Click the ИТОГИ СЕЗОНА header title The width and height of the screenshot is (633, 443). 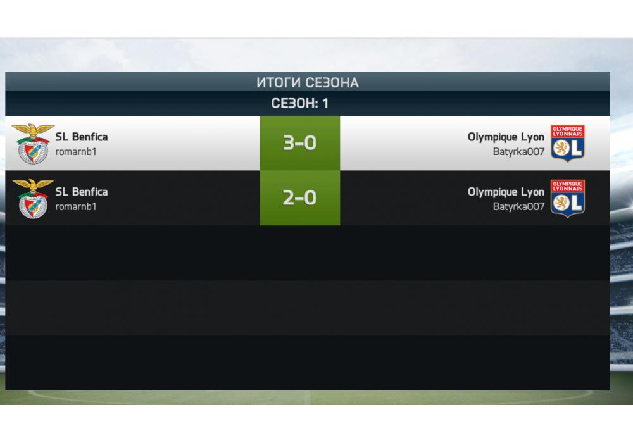(x=307, y=82)
